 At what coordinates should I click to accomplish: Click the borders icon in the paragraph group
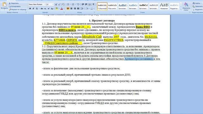click(92, 9)
